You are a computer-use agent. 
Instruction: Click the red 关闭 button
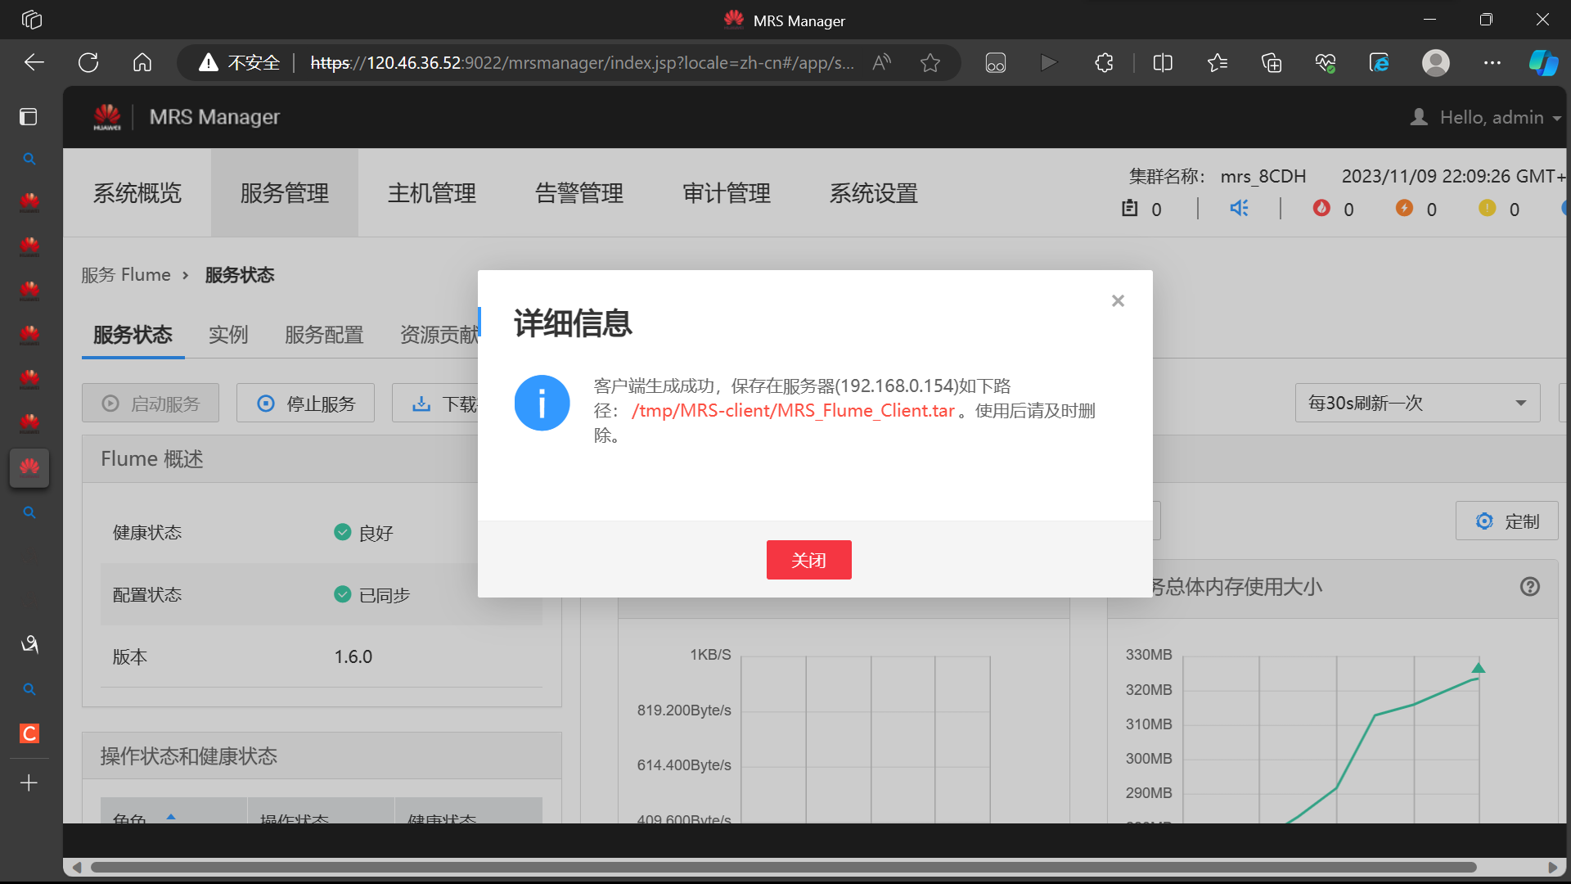(808, 560)
